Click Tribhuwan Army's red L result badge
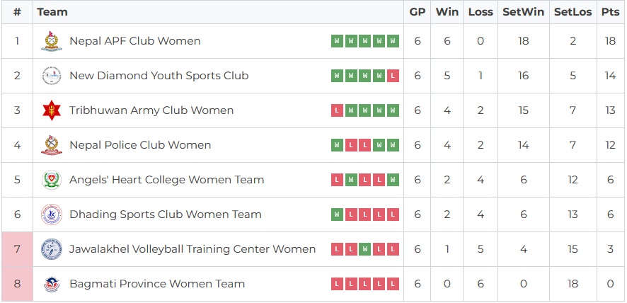Viewport: 627px width, 303px height. [337, 110]
